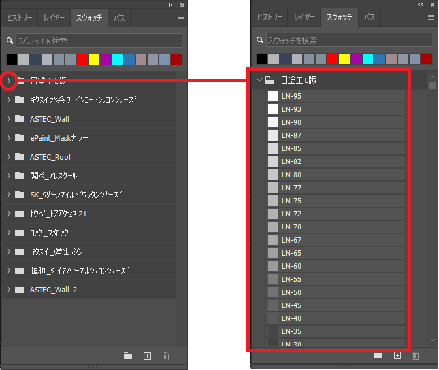The width and height of the screenshot is (439, 370).
Task: Select the LN-90 swatch
Action: pyautogui.click(x=335, y=122)
